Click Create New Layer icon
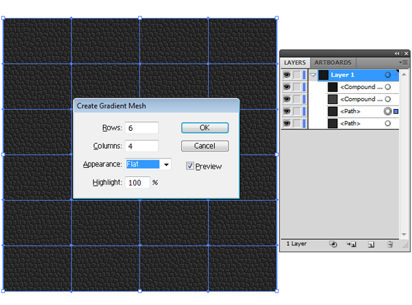Screen dimensions: 412x305 (x=371, y=245)
